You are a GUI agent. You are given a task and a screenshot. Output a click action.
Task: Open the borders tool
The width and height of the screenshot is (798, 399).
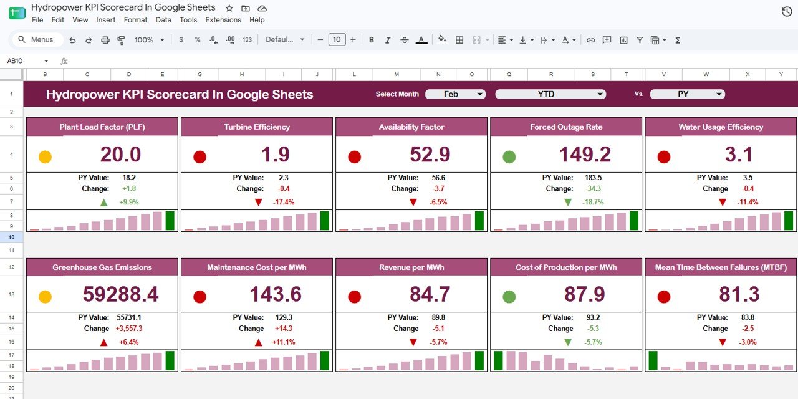[459, 40]
